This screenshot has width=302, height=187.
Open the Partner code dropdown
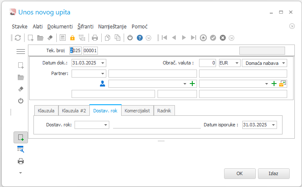coord(103,74)
